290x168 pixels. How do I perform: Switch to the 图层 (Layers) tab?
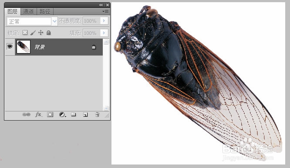pyautogui.click(x=12, y=12)
